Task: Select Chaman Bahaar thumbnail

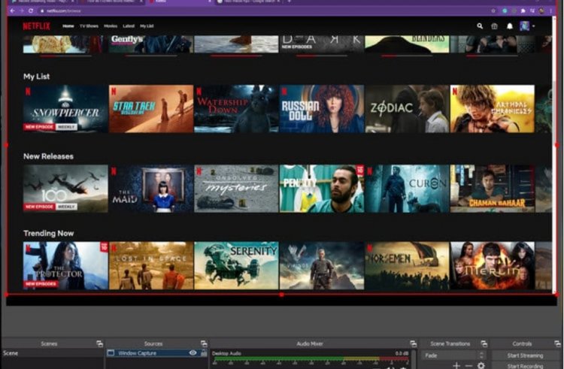Action: point(493,189)
